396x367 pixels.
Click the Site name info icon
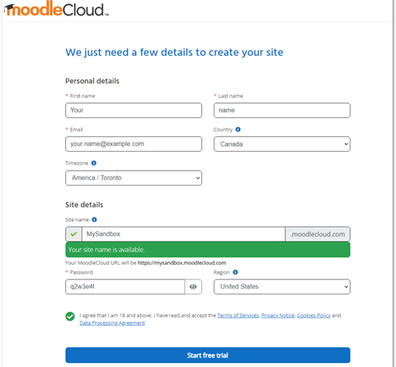tap(94, 219)
